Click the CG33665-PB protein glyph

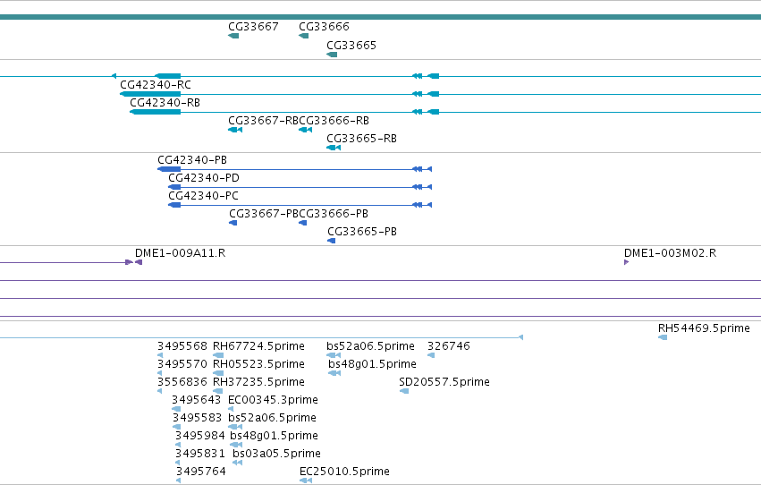pos(332,242)
